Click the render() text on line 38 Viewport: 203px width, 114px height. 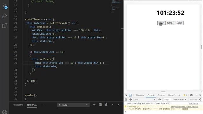31,95
